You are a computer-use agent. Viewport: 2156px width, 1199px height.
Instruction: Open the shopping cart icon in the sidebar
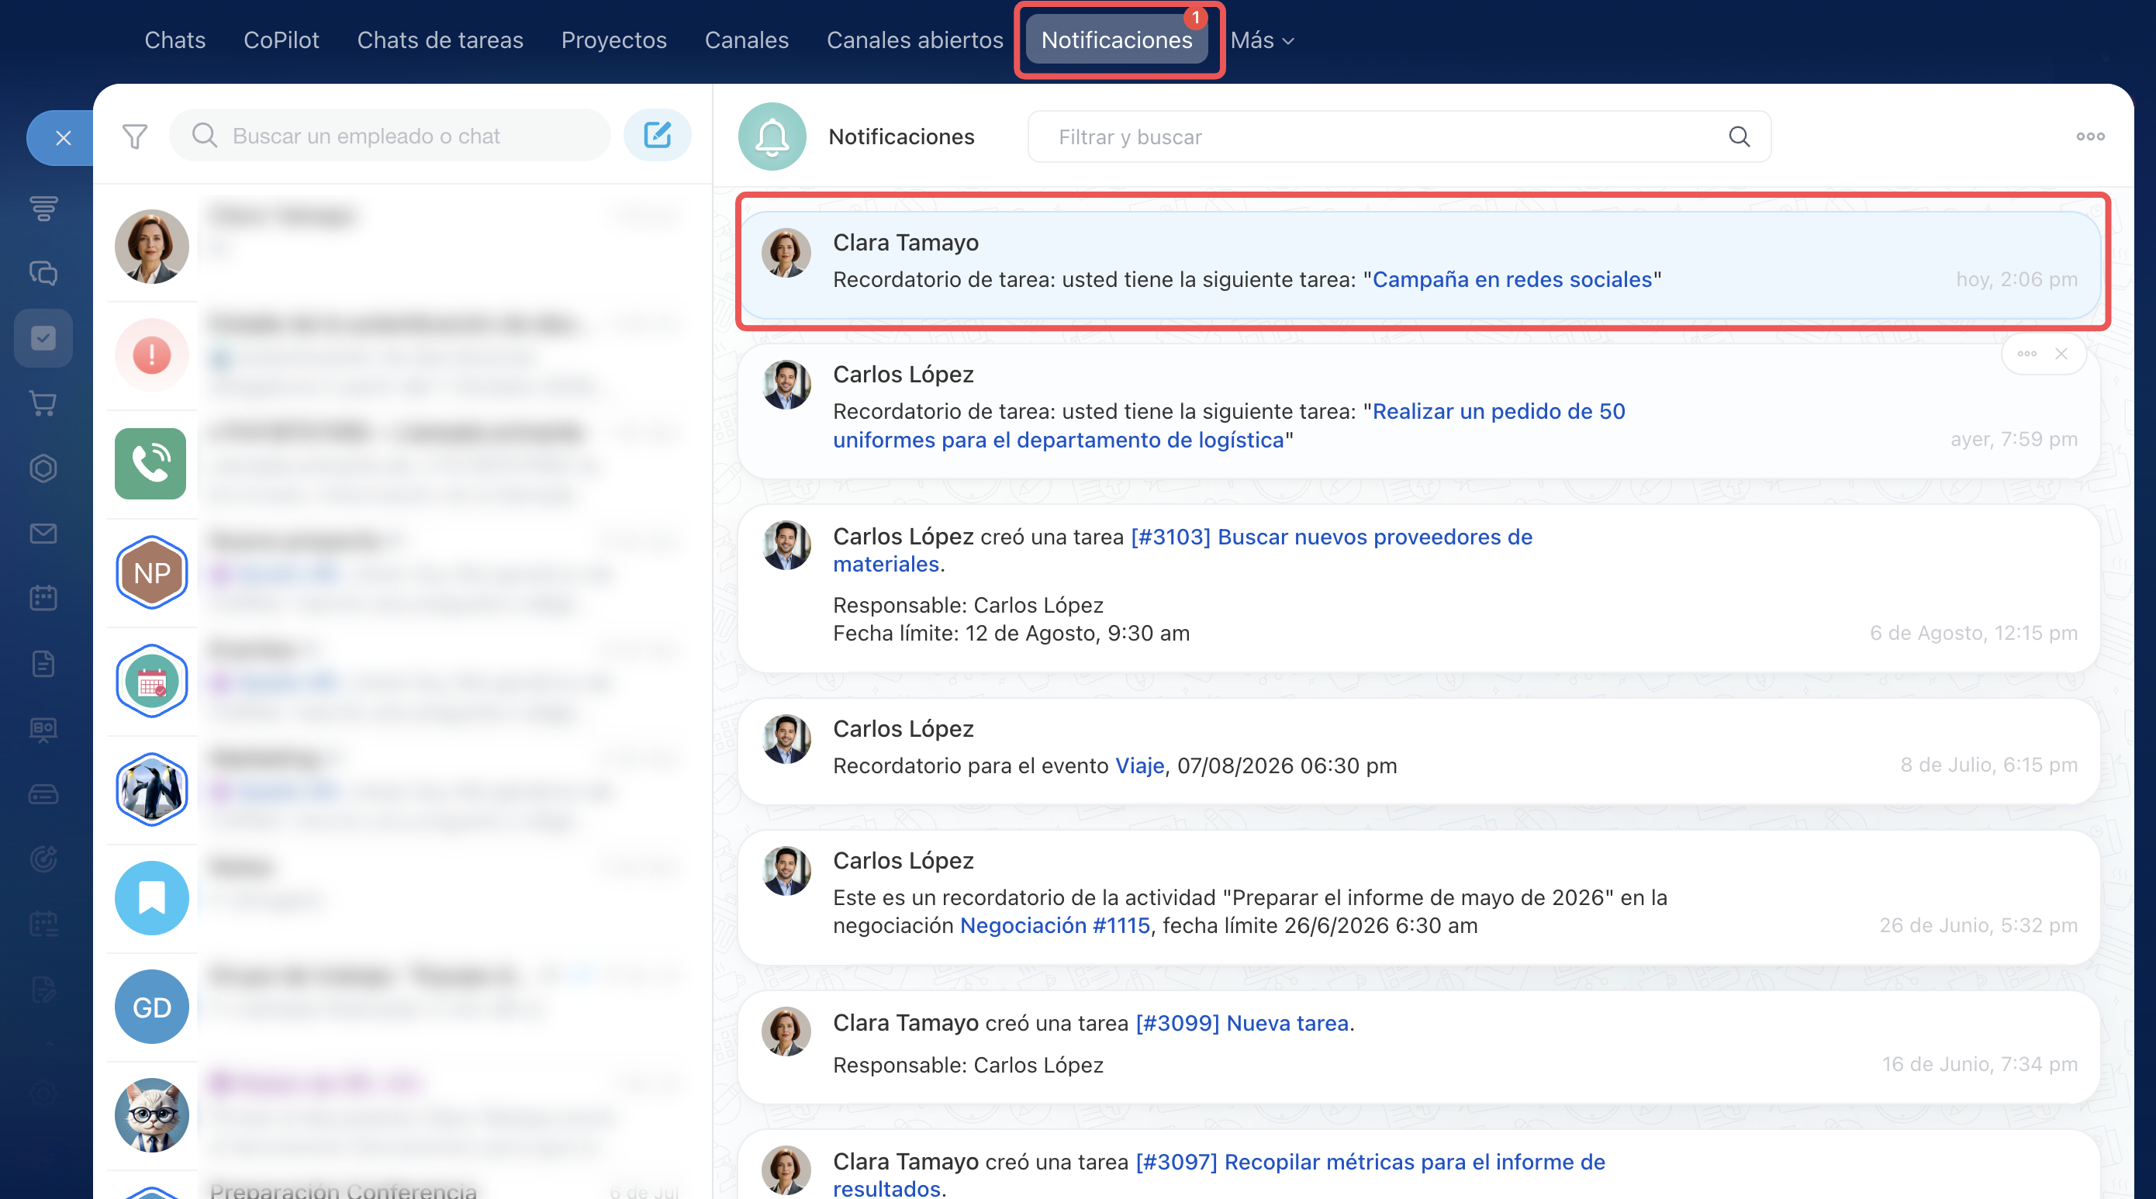point(43,403)
